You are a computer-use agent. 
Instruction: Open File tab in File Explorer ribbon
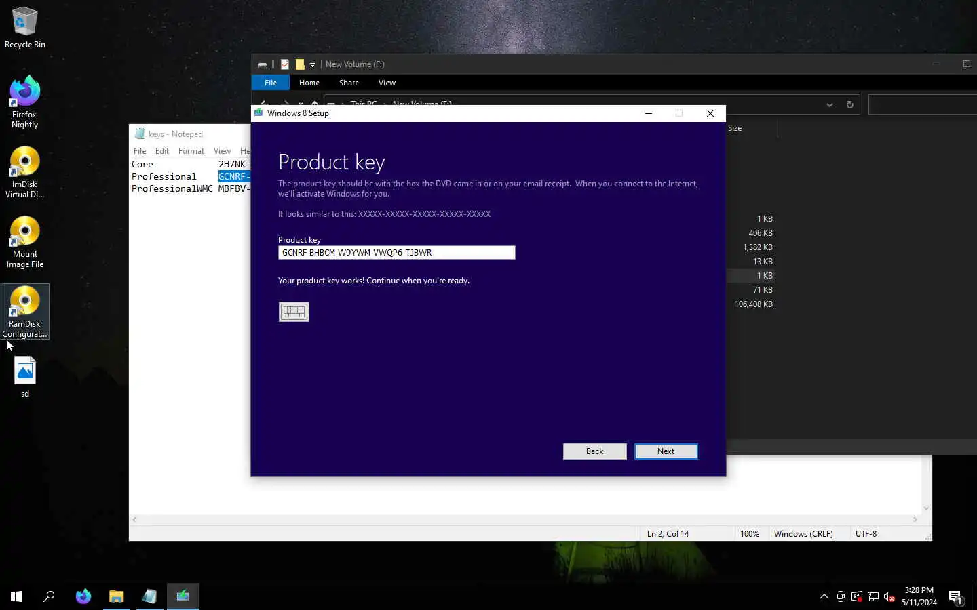point(271,83)
